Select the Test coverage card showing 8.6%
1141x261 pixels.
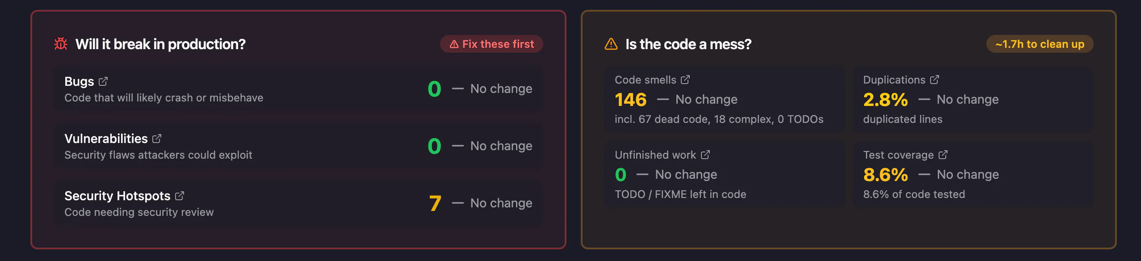click(973, 174)
